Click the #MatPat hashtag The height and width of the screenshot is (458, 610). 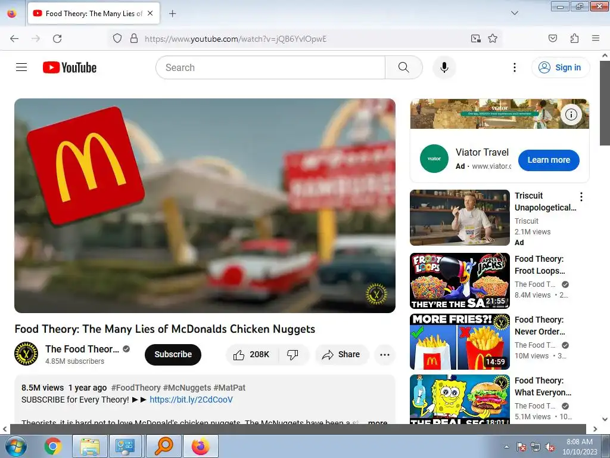[229, 388]
